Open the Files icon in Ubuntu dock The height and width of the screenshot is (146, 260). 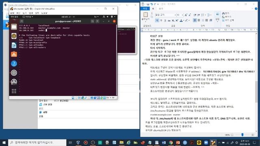14,27
